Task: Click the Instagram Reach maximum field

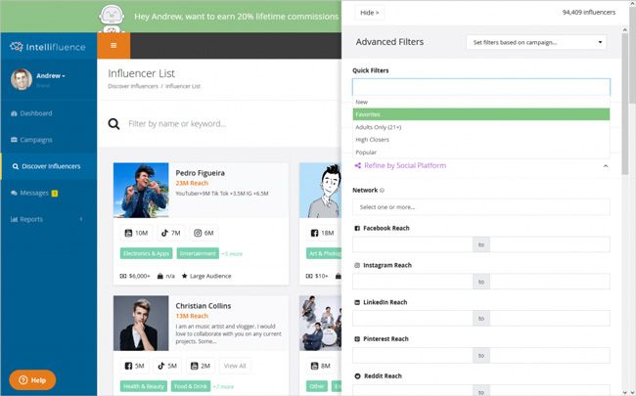Action: coord(550,282)
